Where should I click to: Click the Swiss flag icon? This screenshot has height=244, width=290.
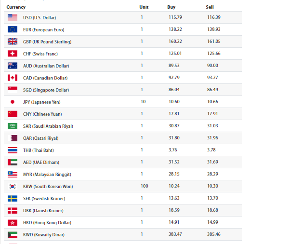click(x=13, y=54)
